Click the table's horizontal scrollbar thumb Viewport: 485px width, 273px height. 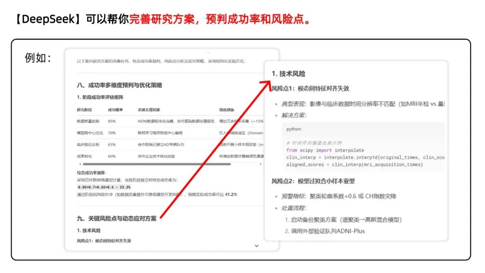click(x=157, y=164)
